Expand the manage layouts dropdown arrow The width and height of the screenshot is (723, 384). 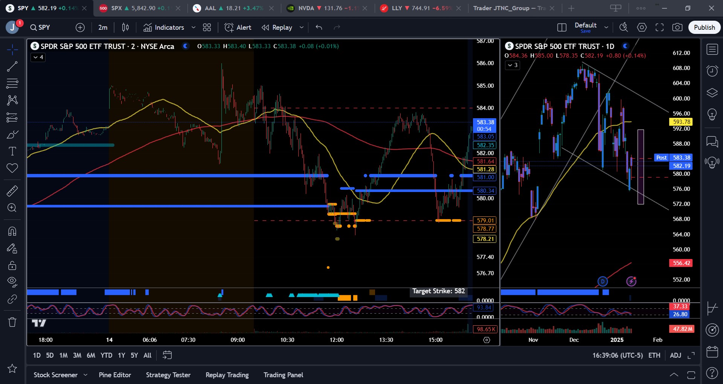[606, 27]
